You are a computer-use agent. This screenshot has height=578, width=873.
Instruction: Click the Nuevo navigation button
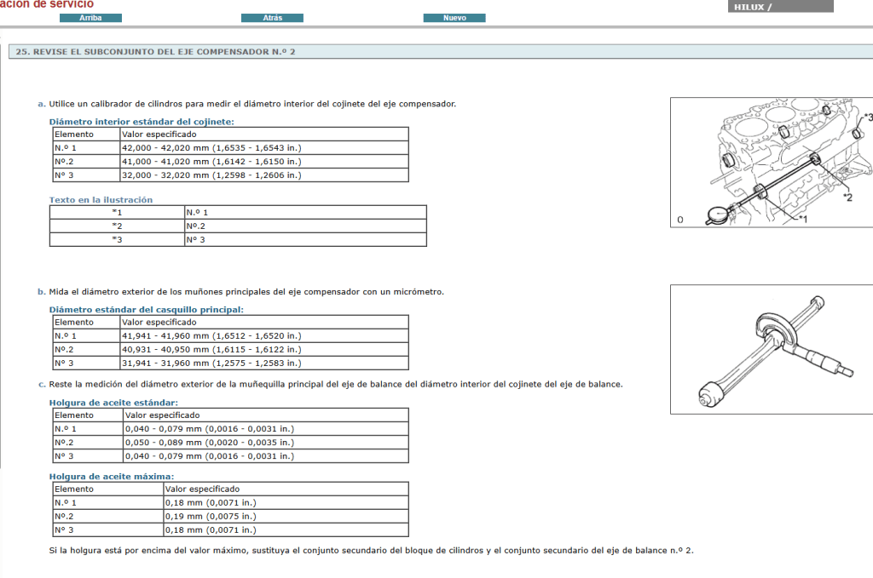point(454,17)
